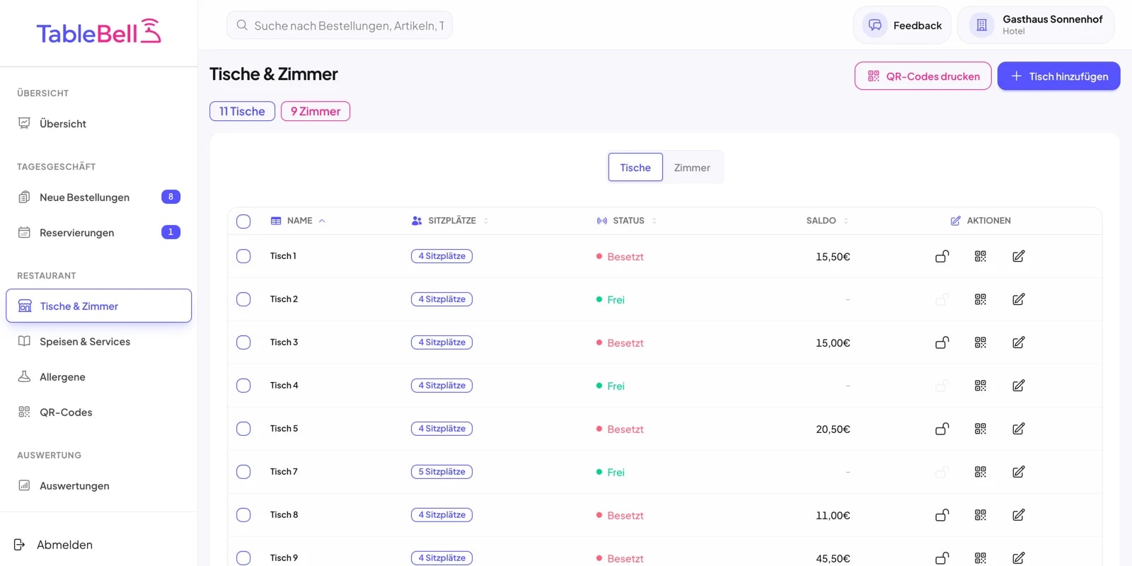The width and height of the screenshot is (1132, 566).
Task: Open QR code for Tisch 1
Action: [980, 256]
